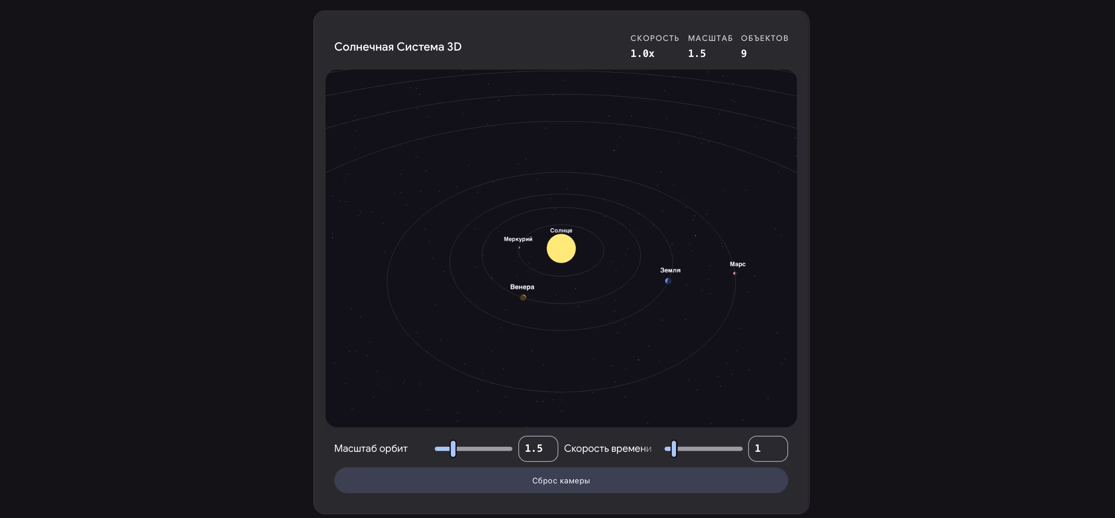Click the Венера label

click(522, 287)
